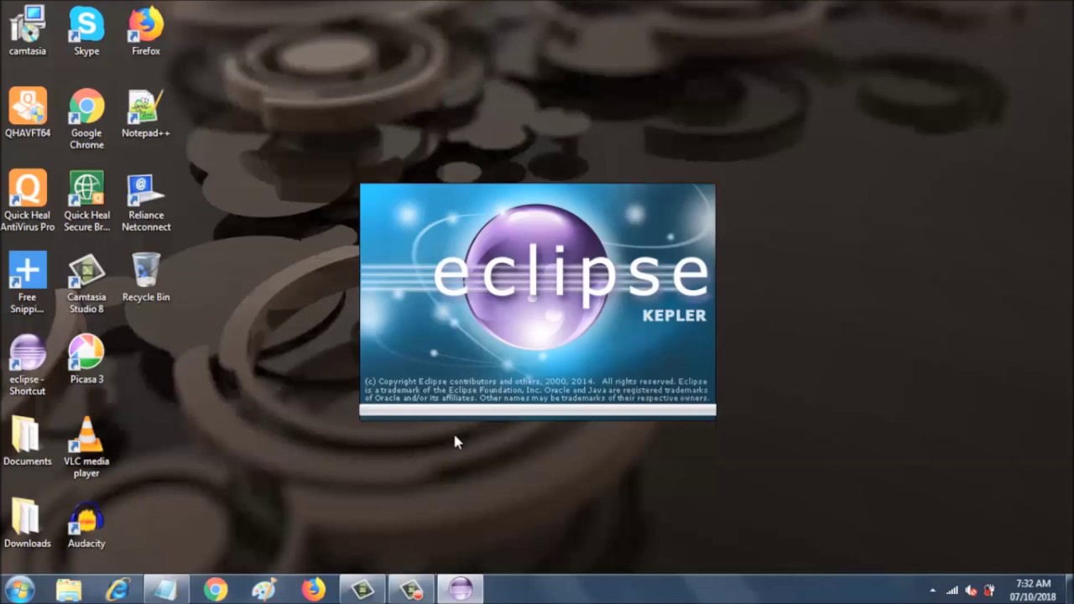Show hidden system tray icons
This screenshot has width=1074, height=604.
pyautogui.click(x=933, y=590)
